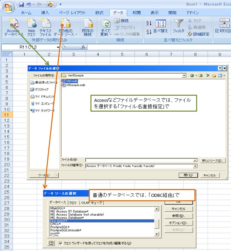The width and height of the screenshot is (231, 251).
Task: Open other data sources menu
Action: (65, 27)
